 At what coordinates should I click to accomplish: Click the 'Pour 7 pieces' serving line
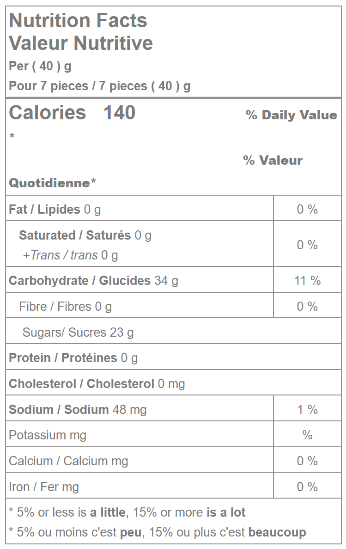coord(100,86)
